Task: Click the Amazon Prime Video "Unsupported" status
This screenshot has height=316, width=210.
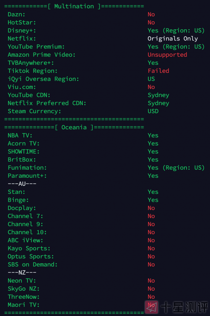Action: 167,55
